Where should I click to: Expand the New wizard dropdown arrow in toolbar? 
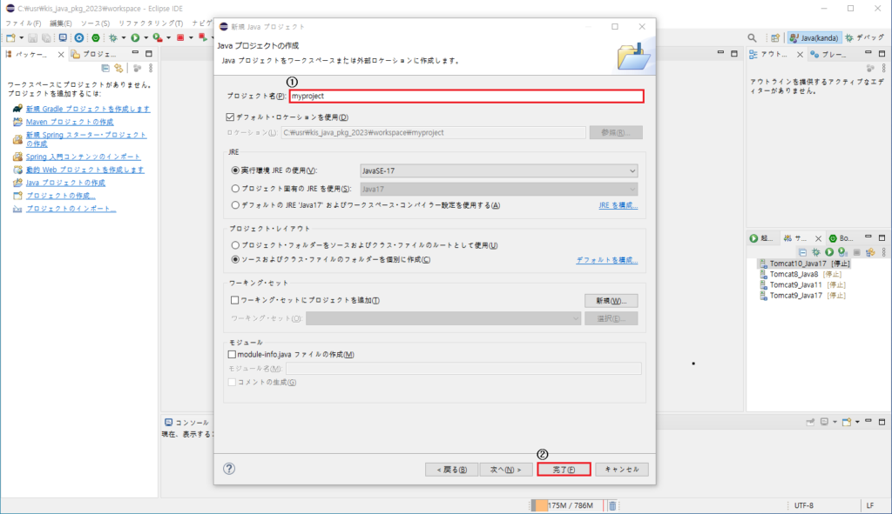point(21,38)
